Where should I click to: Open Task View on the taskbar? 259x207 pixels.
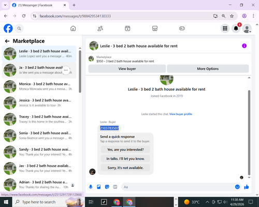[91, 202]
